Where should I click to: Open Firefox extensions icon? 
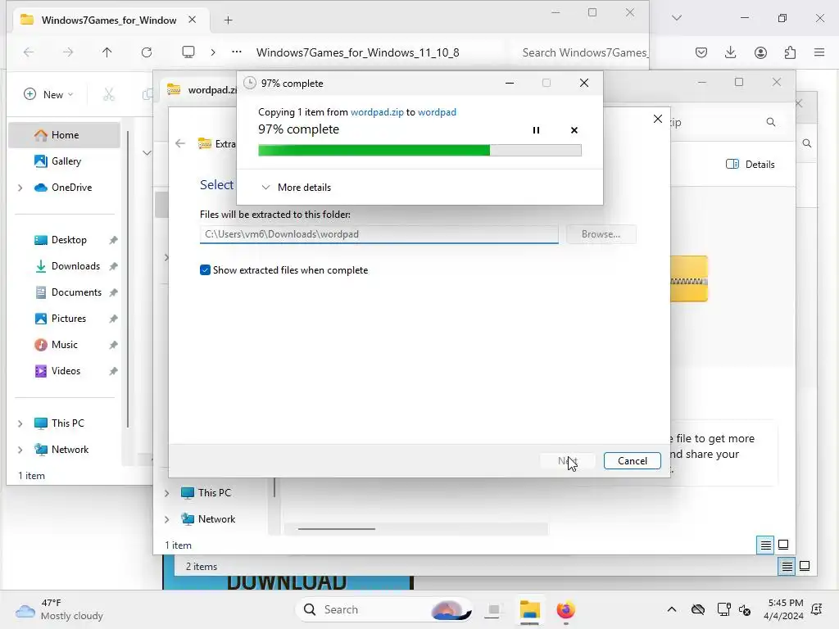click(790, 52)
